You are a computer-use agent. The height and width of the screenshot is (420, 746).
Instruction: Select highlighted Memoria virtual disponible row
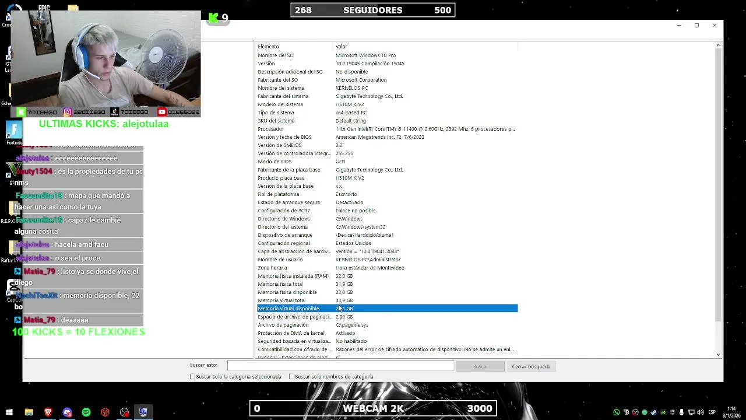[387, 309]
